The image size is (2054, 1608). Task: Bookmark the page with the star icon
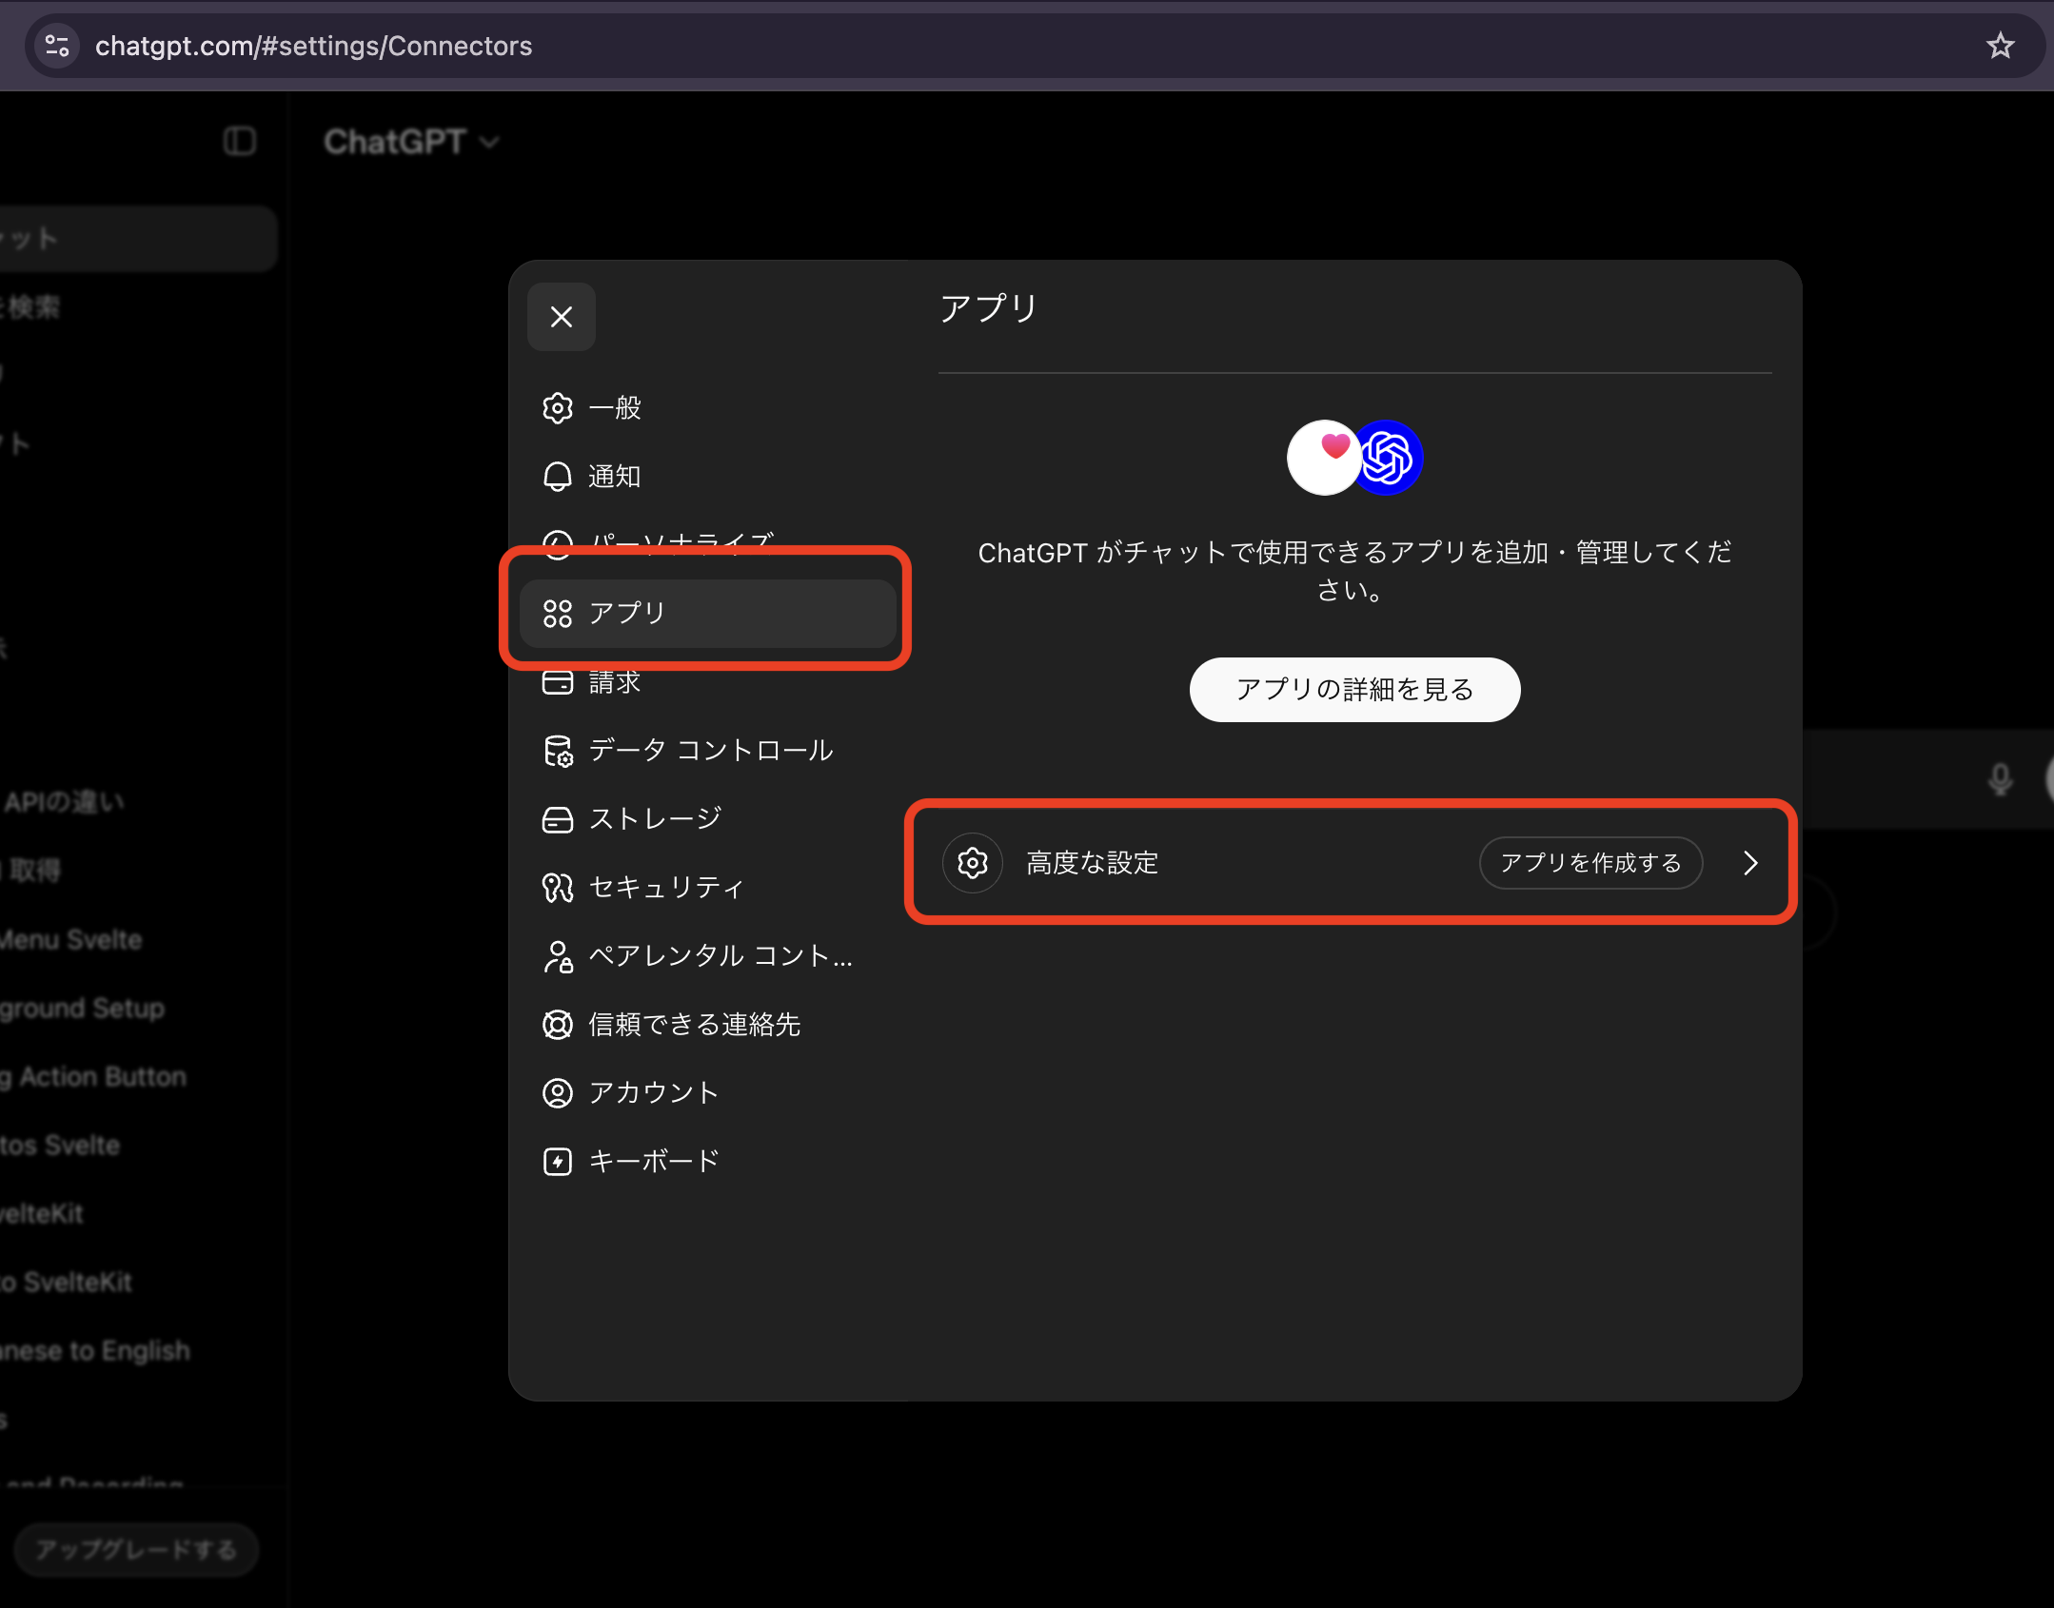(x=2000, y=46)
